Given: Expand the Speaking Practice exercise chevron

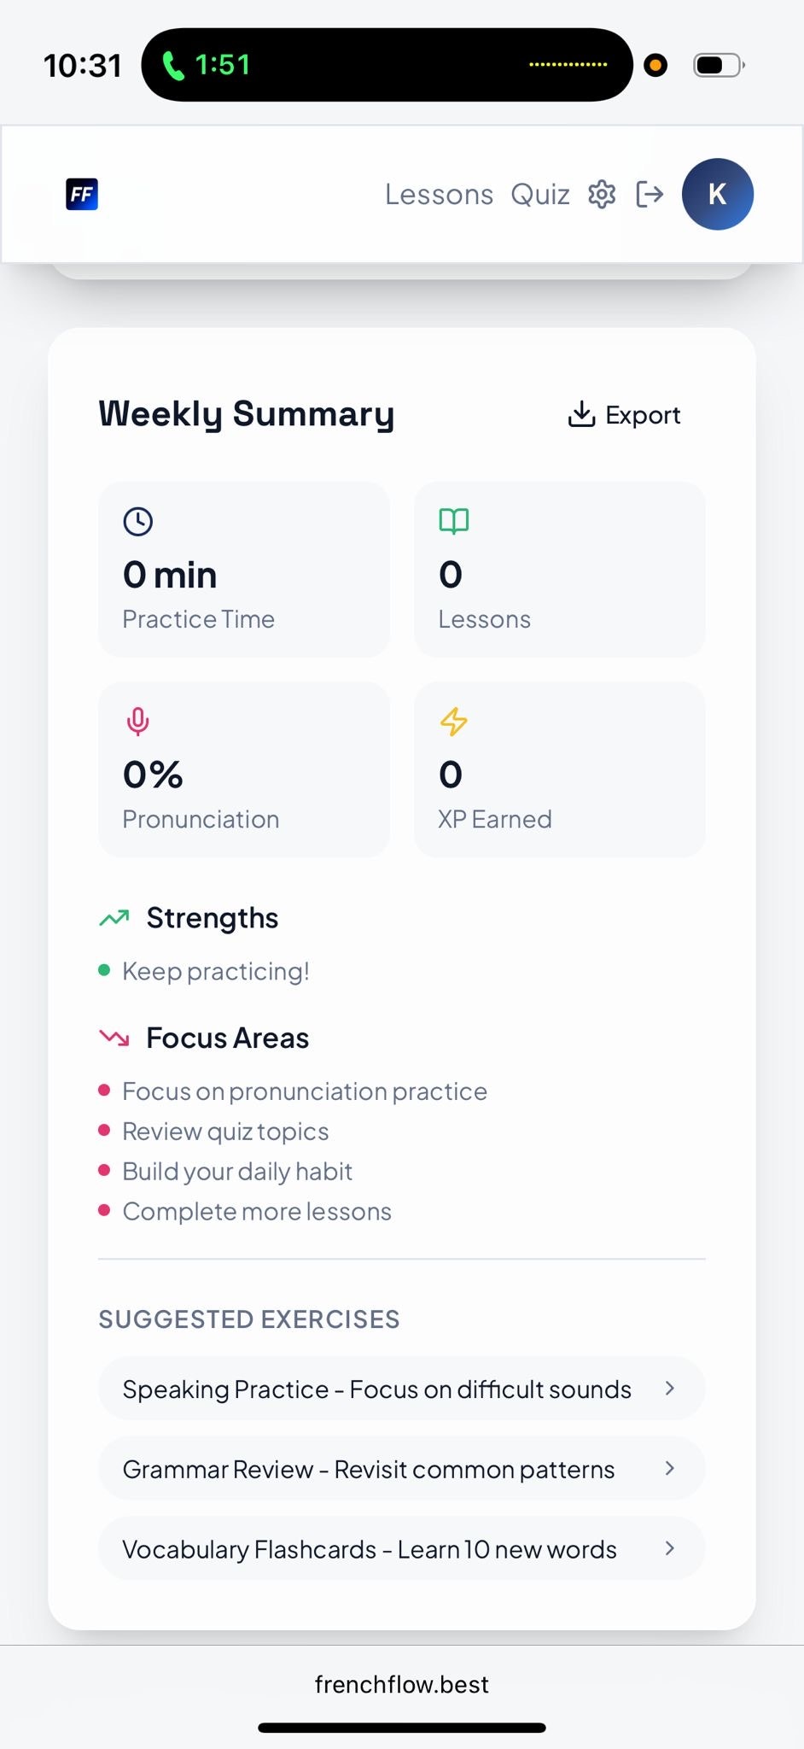Looking at the screenshot, I should [671, 1389].
